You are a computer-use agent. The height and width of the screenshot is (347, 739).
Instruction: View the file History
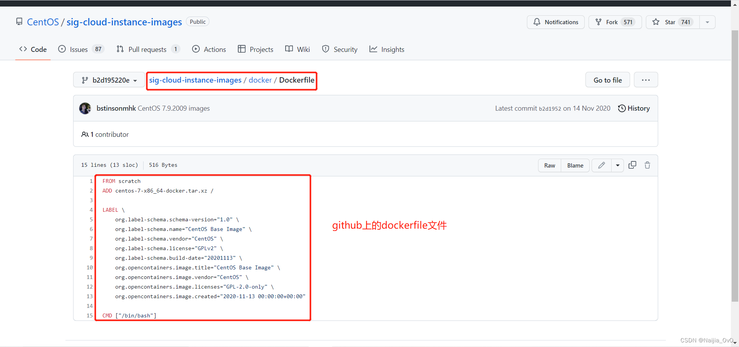[634, 108]
